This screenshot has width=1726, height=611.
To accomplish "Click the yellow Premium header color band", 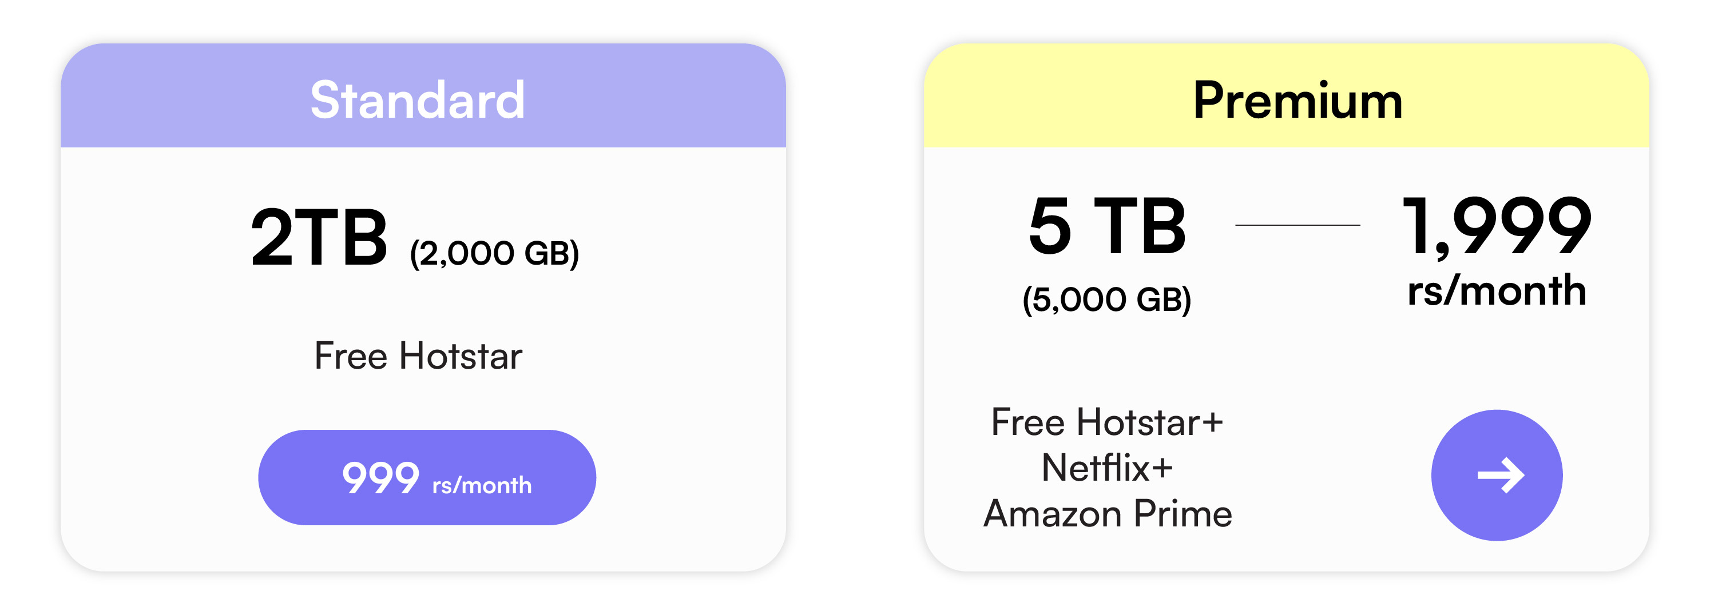I will pos(1286,95).
